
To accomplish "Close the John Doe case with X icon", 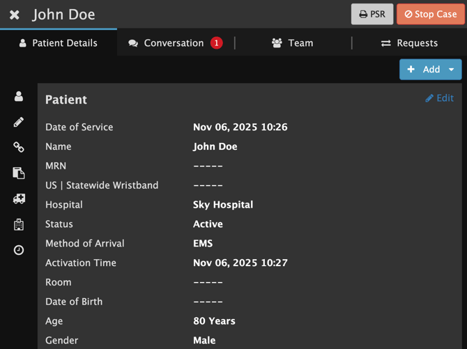I will [15, 15].
